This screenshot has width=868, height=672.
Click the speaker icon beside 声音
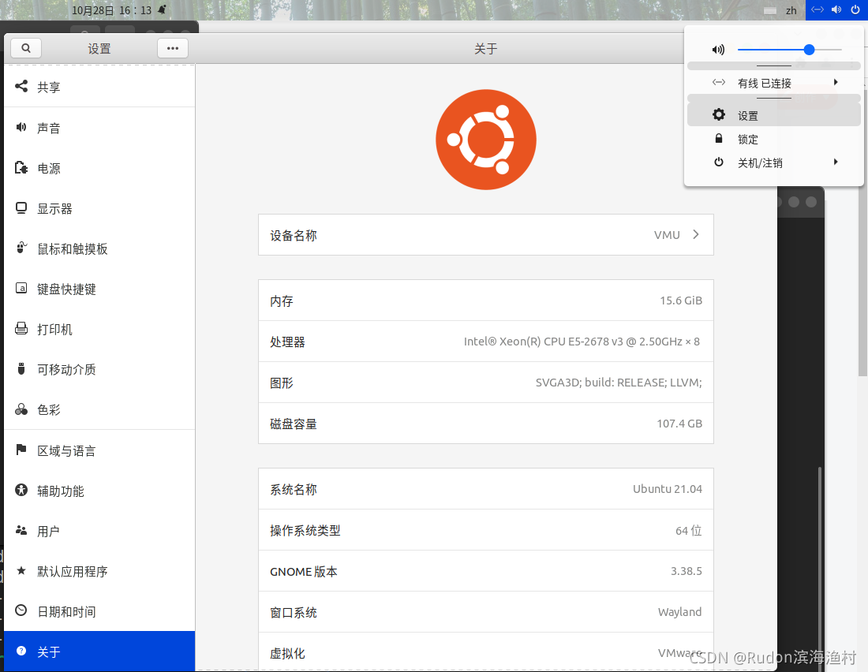pyautogui.click(x=21, y=127)
